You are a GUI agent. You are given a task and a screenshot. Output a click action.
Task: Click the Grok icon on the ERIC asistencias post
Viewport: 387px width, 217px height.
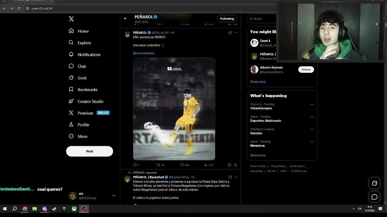tap(230, 33)
